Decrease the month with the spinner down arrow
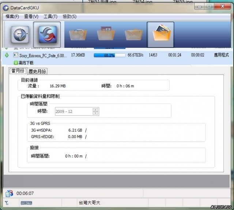The height and width of the screenshot is (210, 234). 95,113
